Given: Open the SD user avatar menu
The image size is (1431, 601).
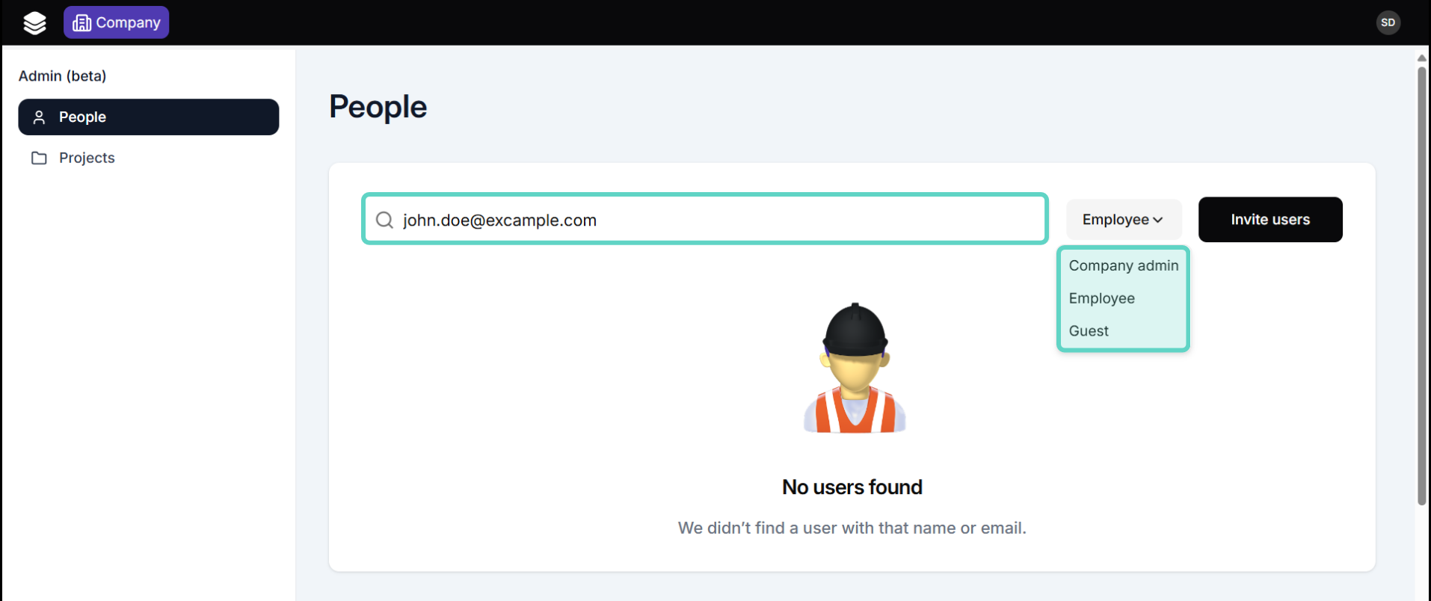Looking at the screenshot, I should point(1388,22).
